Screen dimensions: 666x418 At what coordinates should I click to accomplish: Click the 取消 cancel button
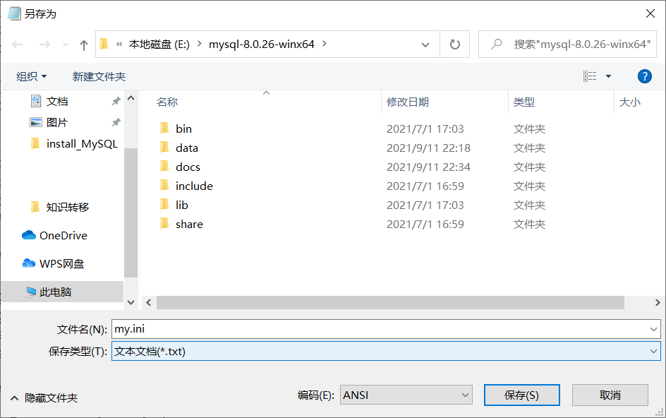pyautogui.click(x=610, y=395)
